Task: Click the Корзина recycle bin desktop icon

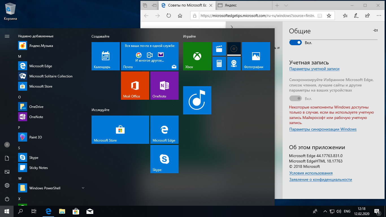Action: tap(10, 11)
